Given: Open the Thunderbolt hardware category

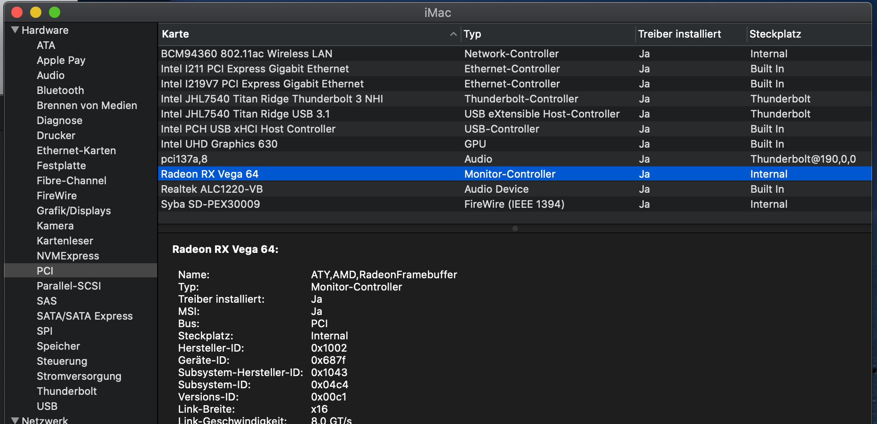Looking at the screenshot, I should 67,391.
